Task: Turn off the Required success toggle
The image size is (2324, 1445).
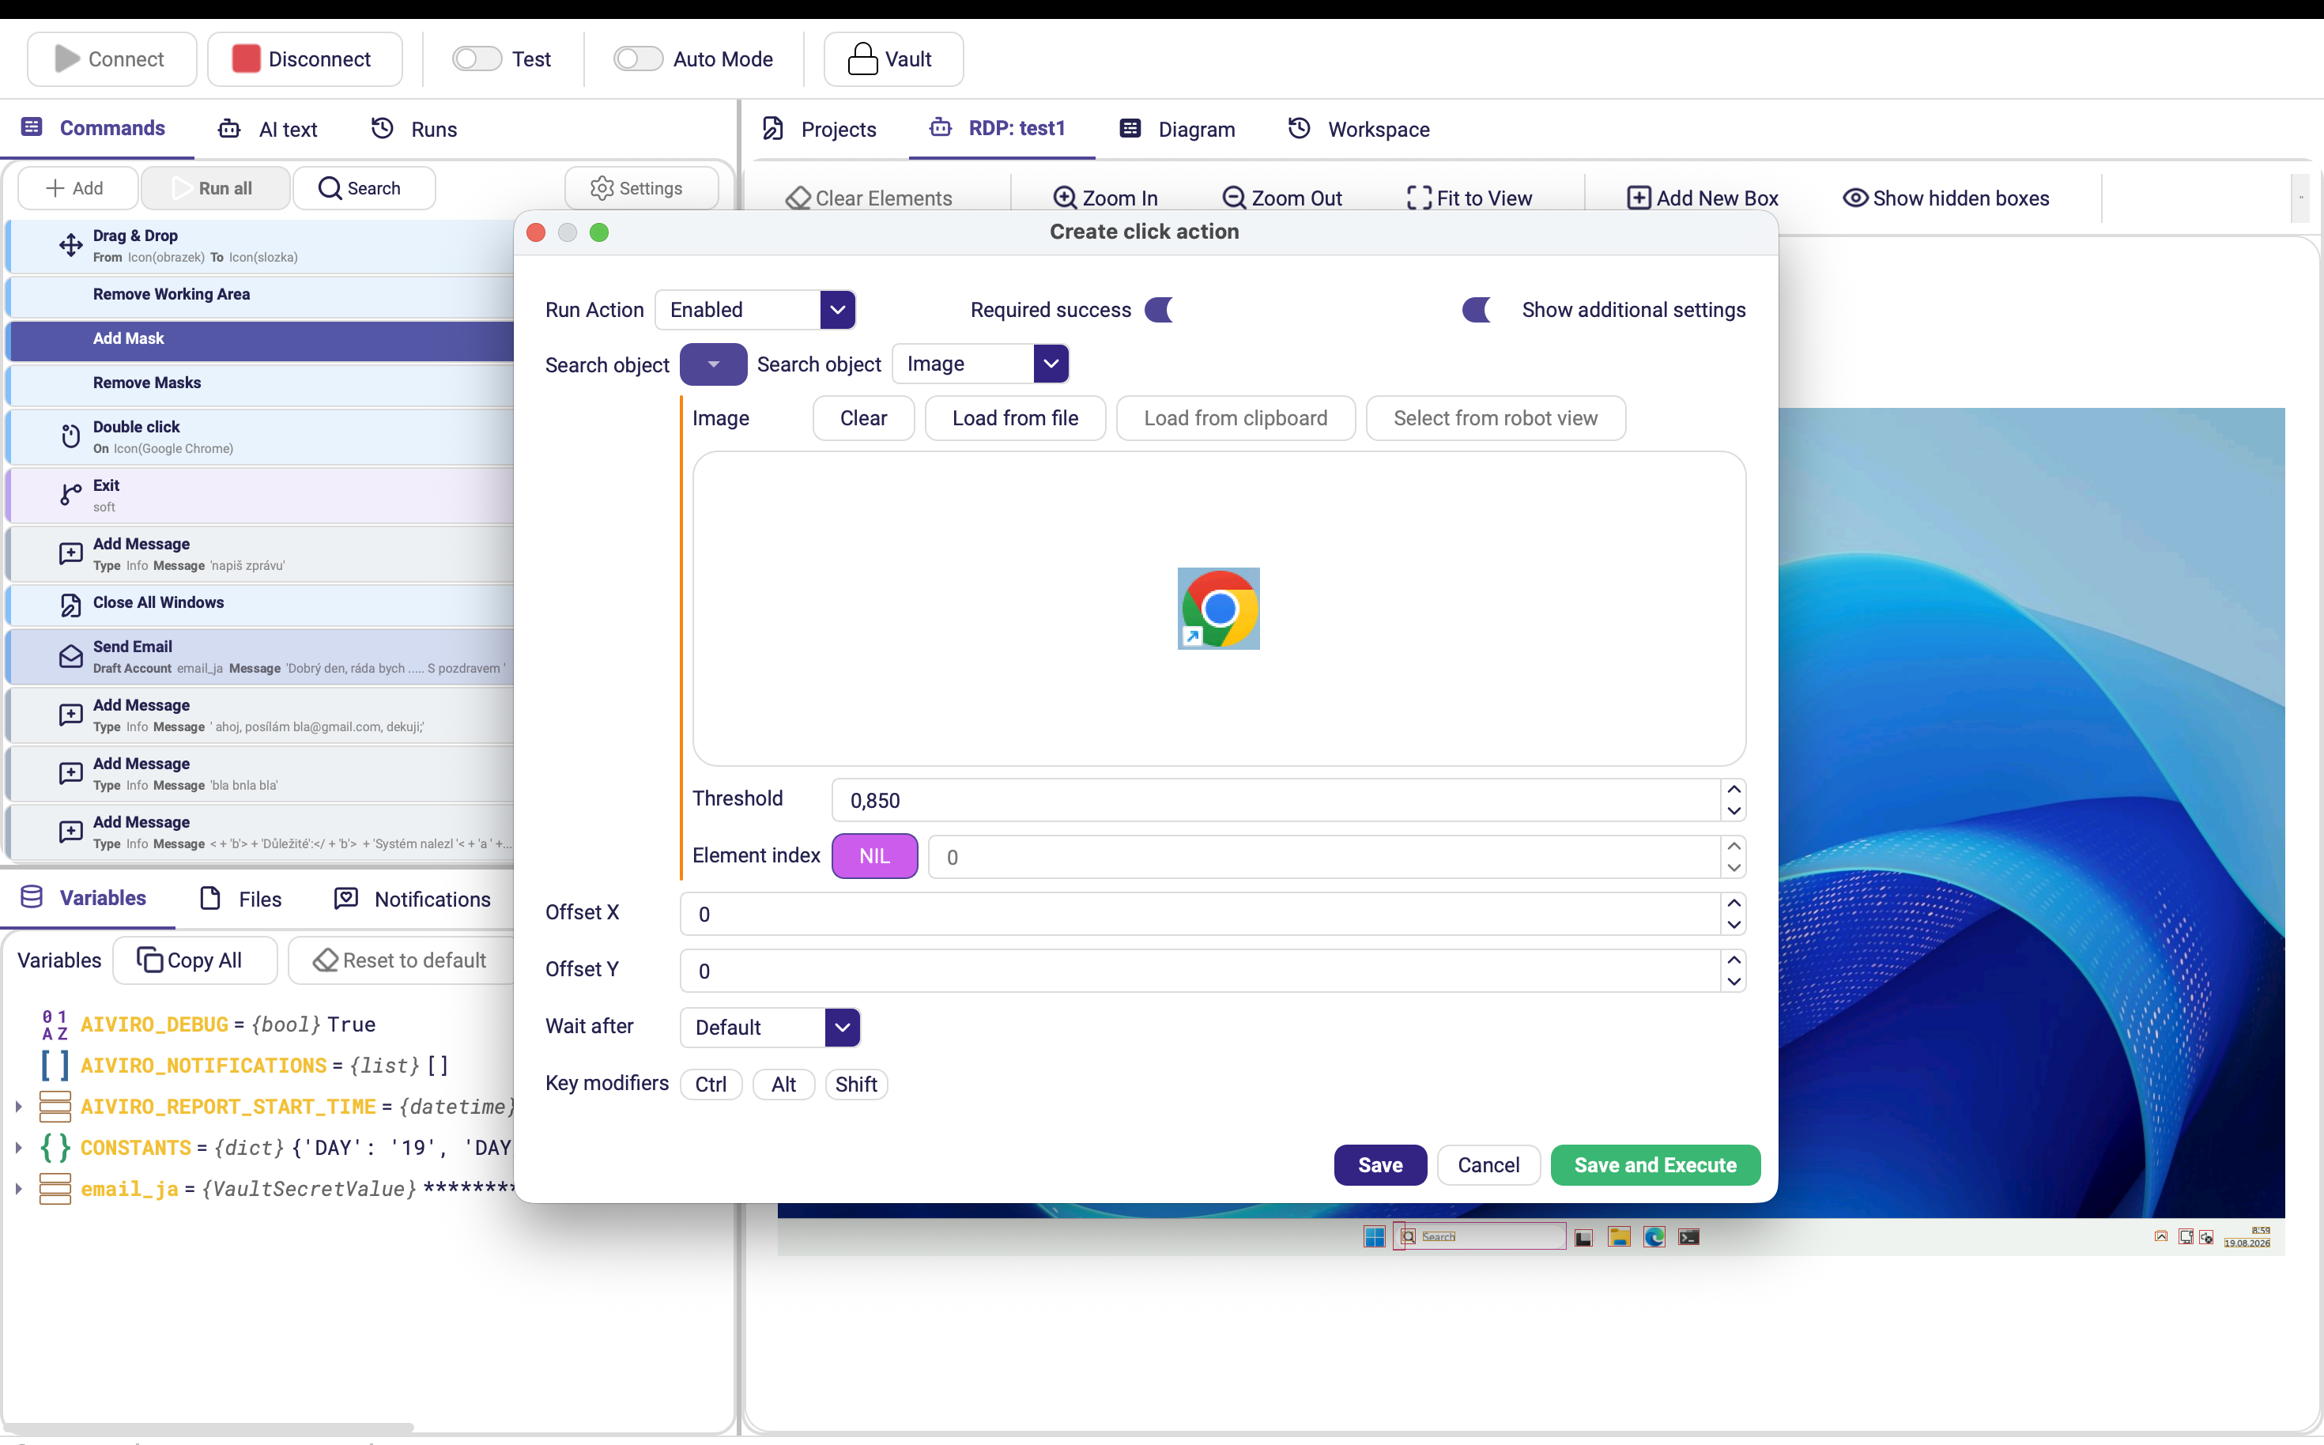Action: click(1160, 310)
